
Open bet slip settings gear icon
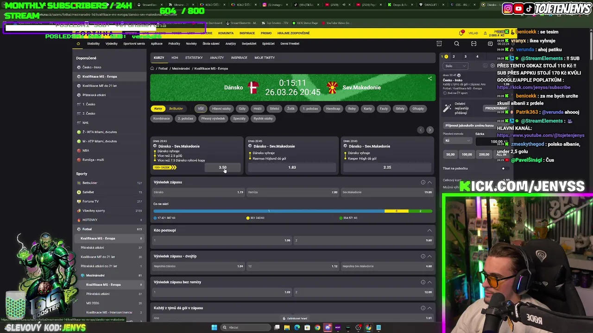point(492,66)
